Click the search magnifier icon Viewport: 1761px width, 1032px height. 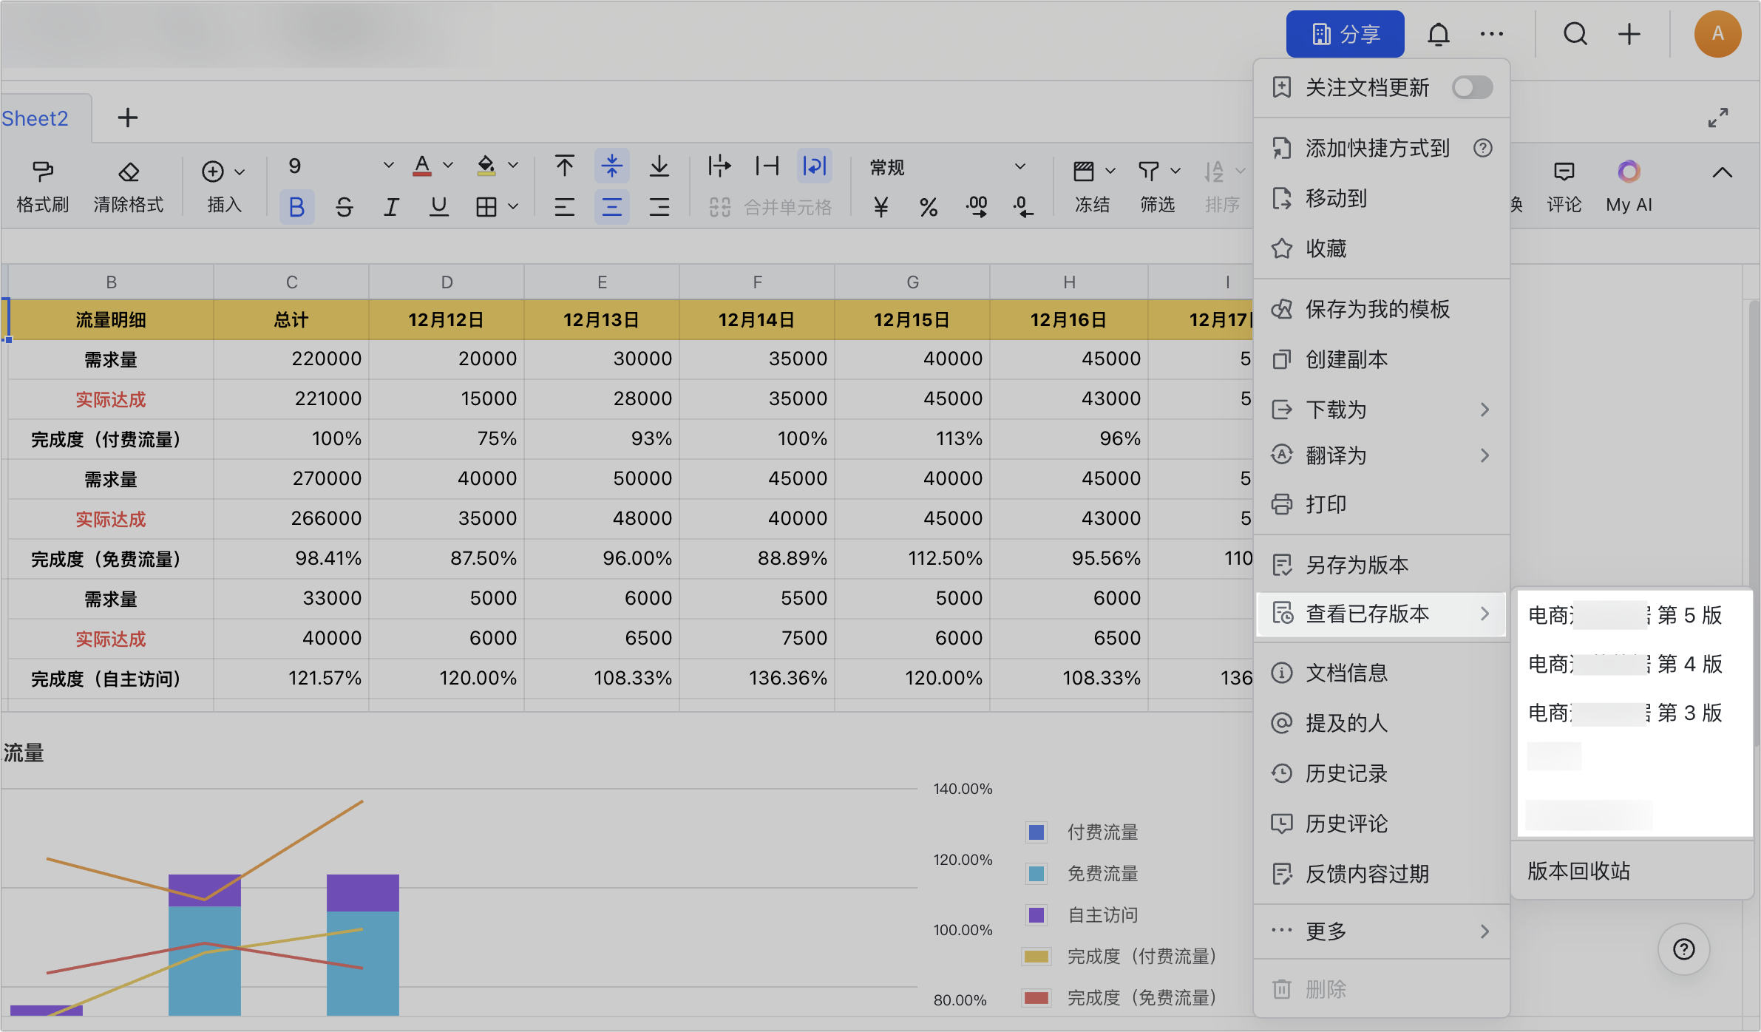(x=1575, y=34)
